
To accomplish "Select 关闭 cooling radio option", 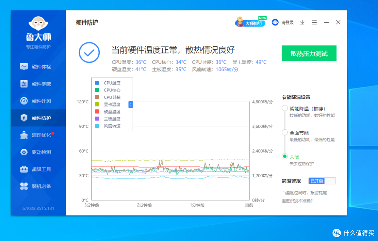I will tap(285, 156).
